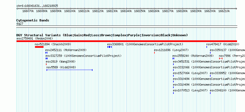Click the 166140k scale label

pyautogui.click(x=126, y=11)
